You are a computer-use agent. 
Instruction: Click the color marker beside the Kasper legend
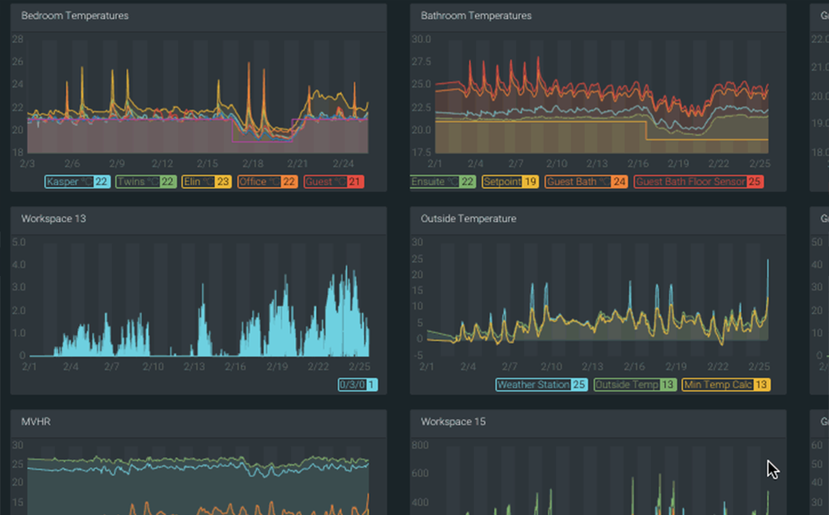pyautogui.click(x=46, y=181)
